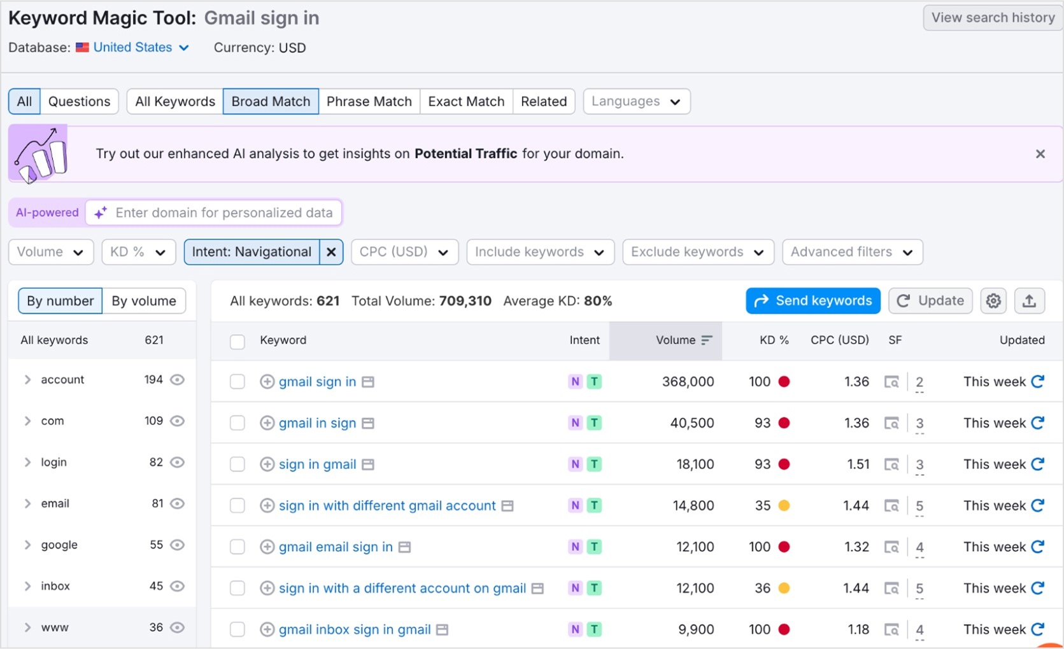Check 'sign in with different gmail account' checkbox
The width and height of the screenshot is (1064, 649).
237,506
